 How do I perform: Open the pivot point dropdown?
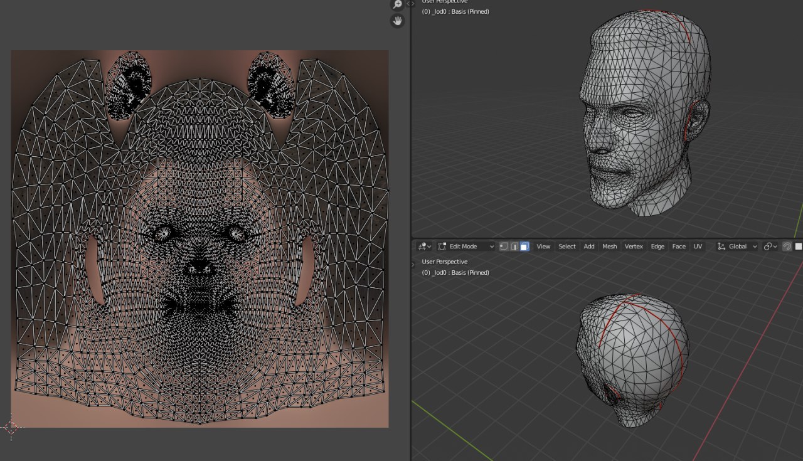(x=770, y=246)
